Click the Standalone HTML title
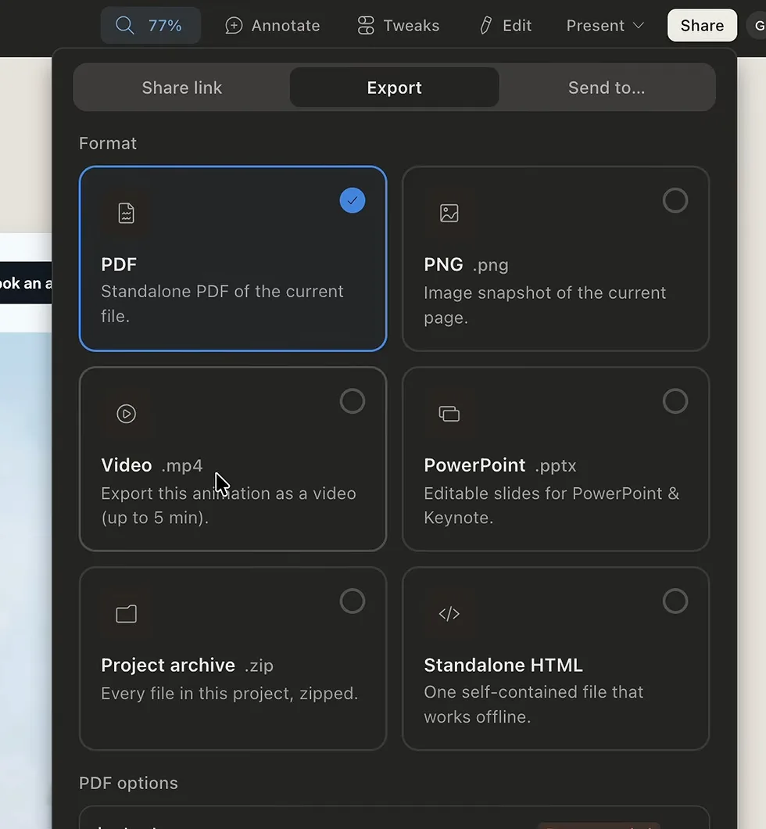Image resolution: width=766 pixels, height=829 pixels. click(x=503, y=665)
